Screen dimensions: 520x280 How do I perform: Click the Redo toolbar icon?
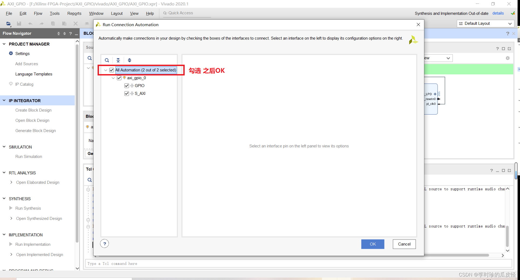pos(42,24)
